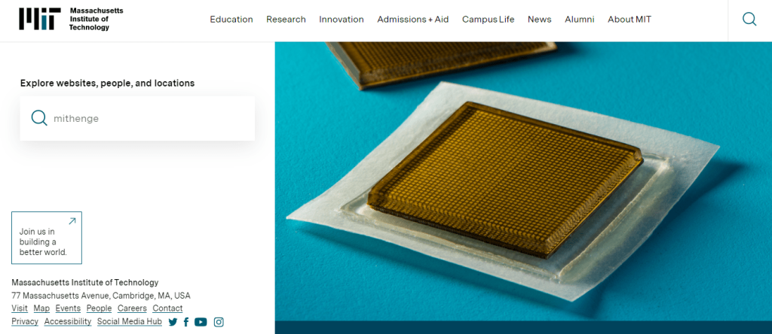Follow the Contact link
Viewport: 772px width, 334px height.
pyautogui.click(x=167, y=308)
